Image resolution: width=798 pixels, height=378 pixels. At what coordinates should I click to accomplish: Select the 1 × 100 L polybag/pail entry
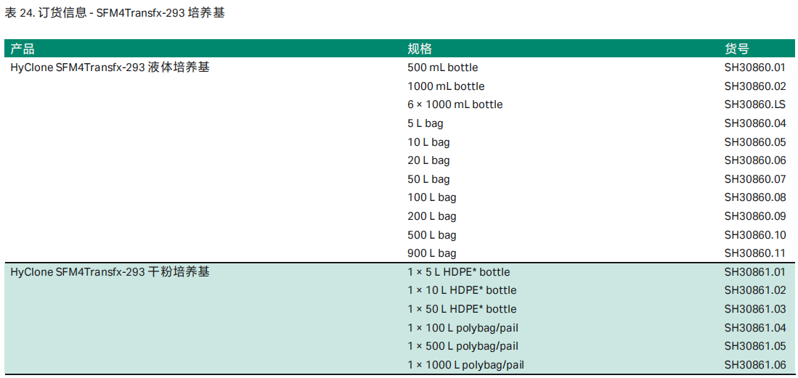[x=463, y=328]
